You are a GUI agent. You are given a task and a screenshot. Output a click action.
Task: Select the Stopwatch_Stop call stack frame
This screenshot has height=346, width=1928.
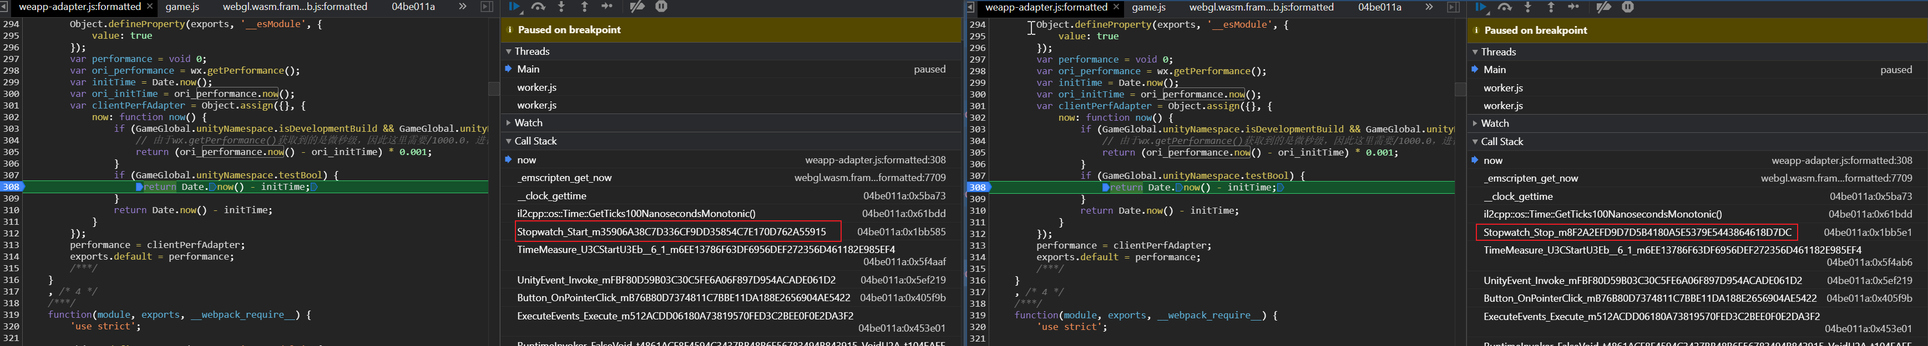click(x=1697, y=233)
